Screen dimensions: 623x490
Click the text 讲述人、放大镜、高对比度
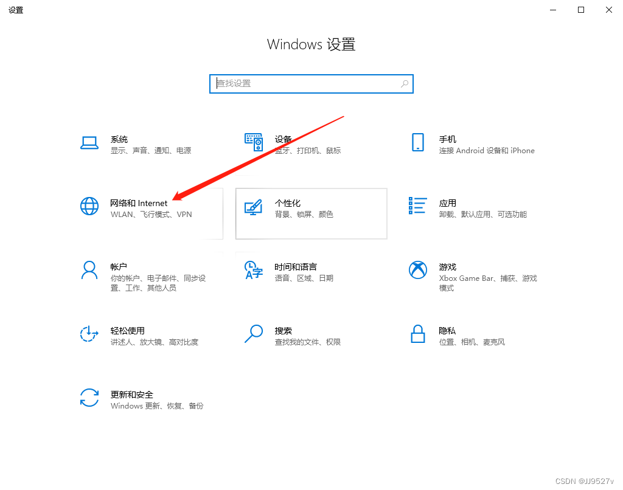click(155, 342)
